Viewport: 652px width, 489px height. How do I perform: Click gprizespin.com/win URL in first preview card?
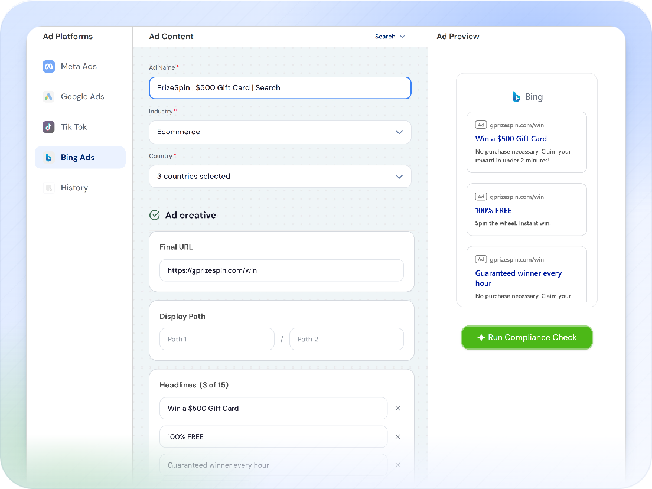pyautogui.click(x=516, y=125)
